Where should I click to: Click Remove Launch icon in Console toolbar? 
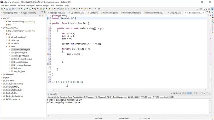[x=174, y=93]
